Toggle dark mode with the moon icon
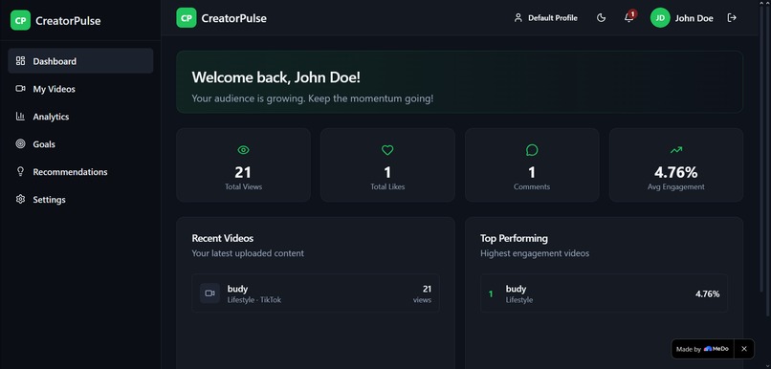Viewport: 771px width, 369px height. pos(601,18)
